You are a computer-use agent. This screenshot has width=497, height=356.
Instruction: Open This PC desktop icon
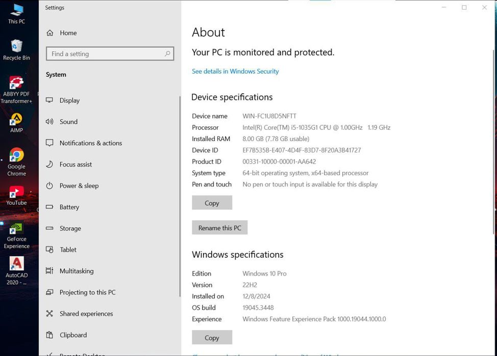[16, 14]
